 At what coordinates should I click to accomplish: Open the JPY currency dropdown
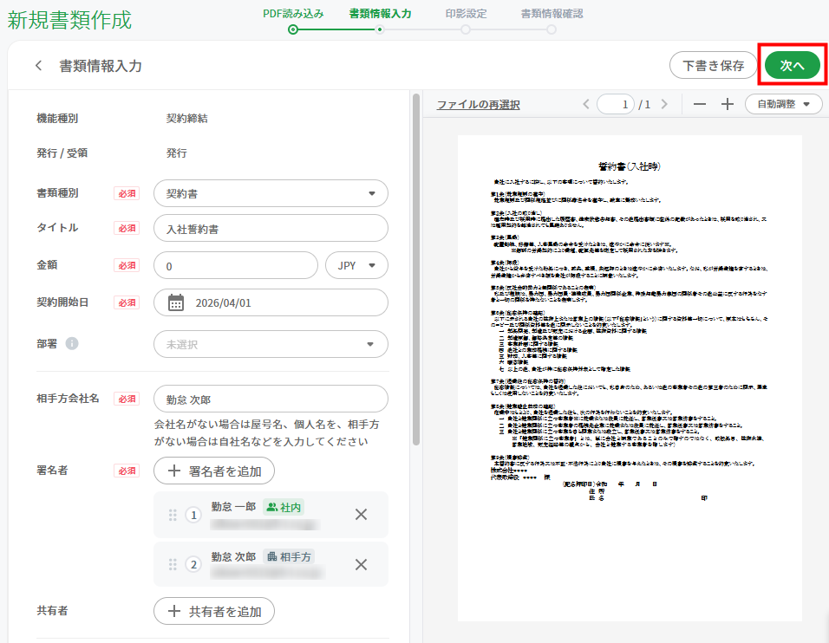coord(356,266)
